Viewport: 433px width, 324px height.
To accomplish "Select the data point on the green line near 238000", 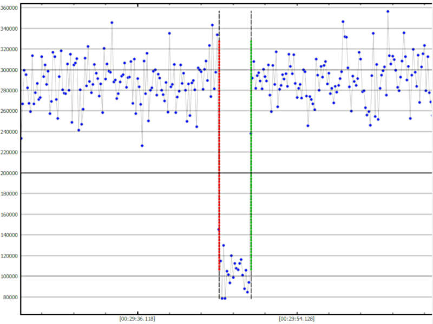I will [251, 133].
